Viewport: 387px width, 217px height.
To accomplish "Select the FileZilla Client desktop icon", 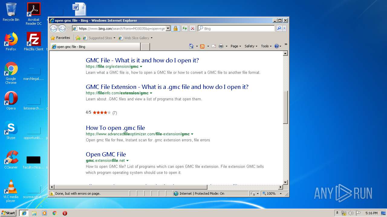I will point(34,42).
